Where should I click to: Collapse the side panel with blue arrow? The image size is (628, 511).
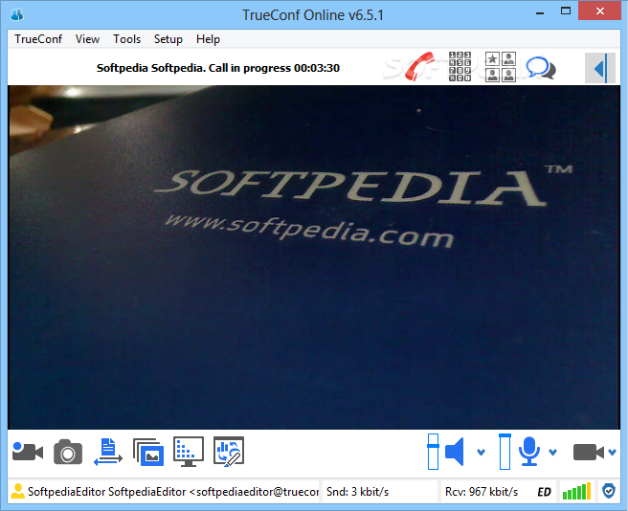pyautogui.click(x=600, y=68)
